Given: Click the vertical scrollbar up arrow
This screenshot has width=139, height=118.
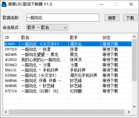Looking at the screenshot, I should [x=134, y=37].
